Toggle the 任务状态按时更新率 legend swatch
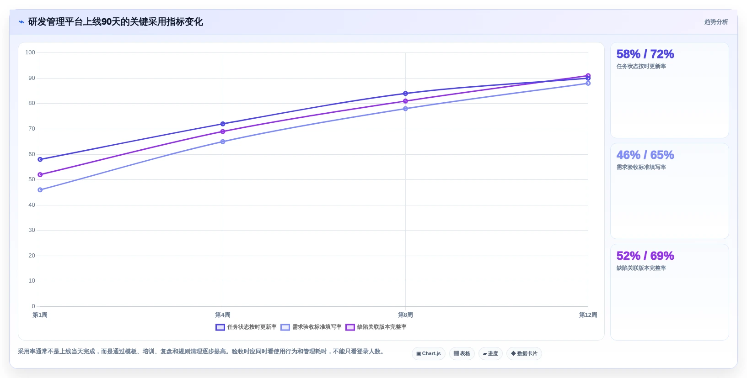This screenshot has height=378, width=747. point(220,327)
